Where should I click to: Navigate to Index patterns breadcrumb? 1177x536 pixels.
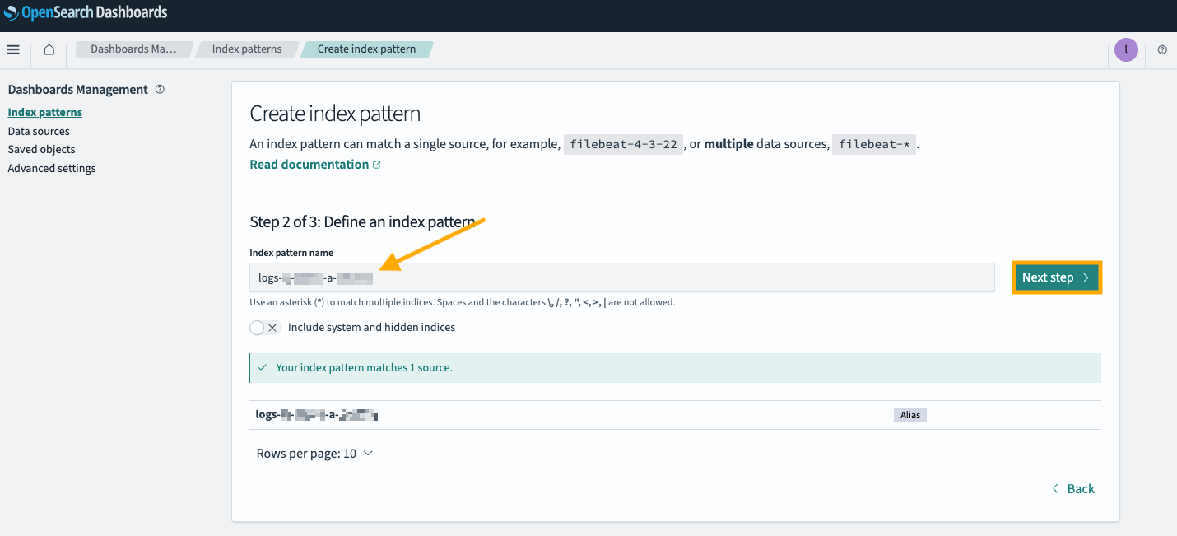tap(247, 49)
